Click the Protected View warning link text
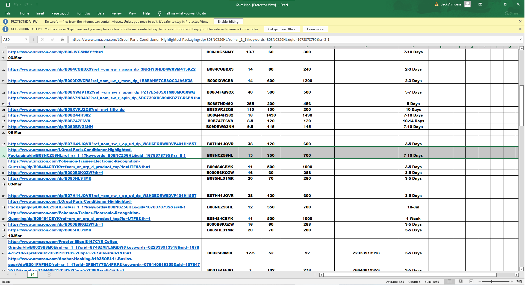The height and width of the screenshot is (285, 525). tap(126, 22)
